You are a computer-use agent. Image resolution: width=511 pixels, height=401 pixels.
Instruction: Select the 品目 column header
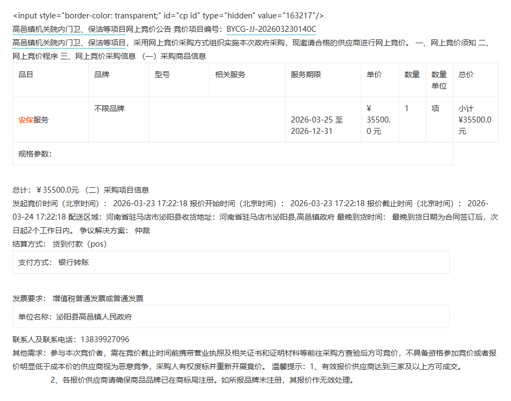[x=26, y=74]
